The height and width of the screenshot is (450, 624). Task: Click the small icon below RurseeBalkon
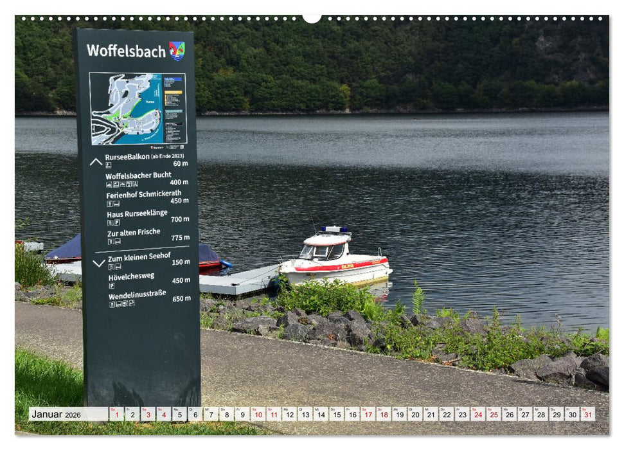click(107, 164)
